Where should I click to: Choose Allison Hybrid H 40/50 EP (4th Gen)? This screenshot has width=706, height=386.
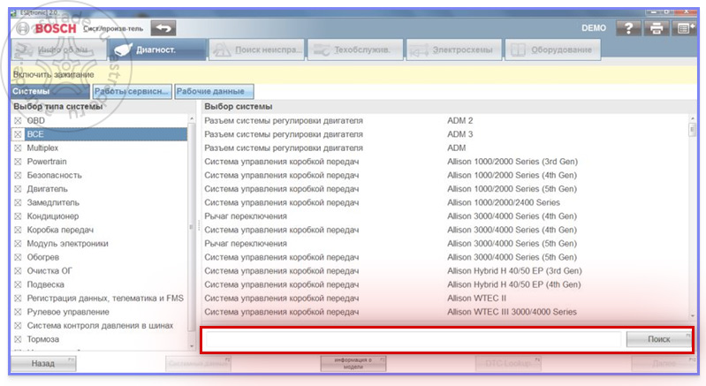[444, 284]
